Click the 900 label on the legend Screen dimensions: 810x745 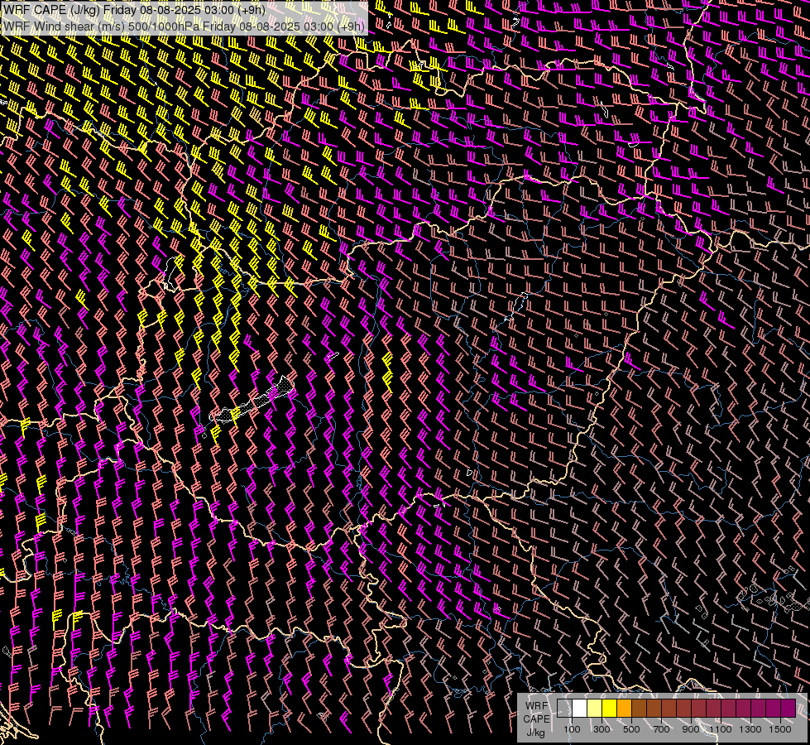coord(691,729)
